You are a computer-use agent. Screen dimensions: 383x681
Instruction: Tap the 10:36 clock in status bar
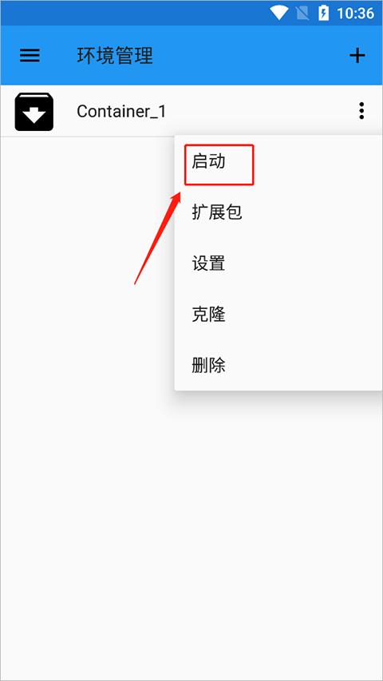(x=355, y=14)
